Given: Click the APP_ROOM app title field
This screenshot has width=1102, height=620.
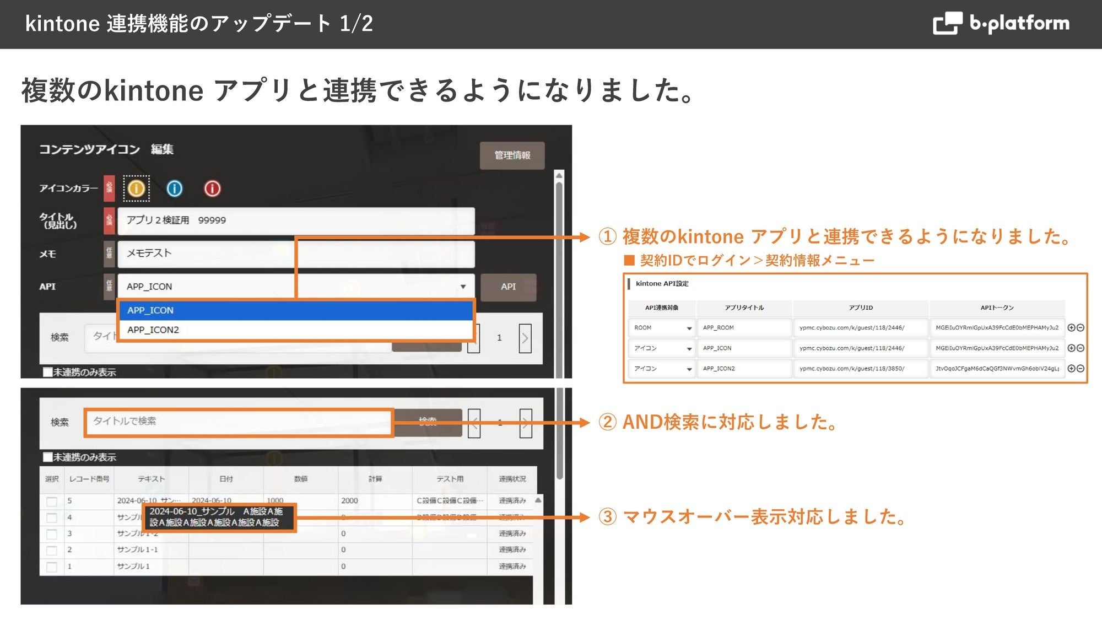Looking at the screenshot, I should pos(744,327).
